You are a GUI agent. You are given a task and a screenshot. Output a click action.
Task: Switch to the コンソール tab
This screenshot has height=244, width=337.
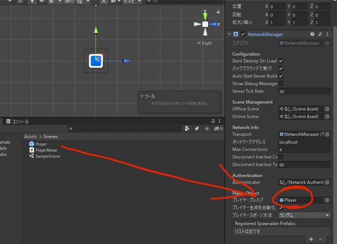17,122
